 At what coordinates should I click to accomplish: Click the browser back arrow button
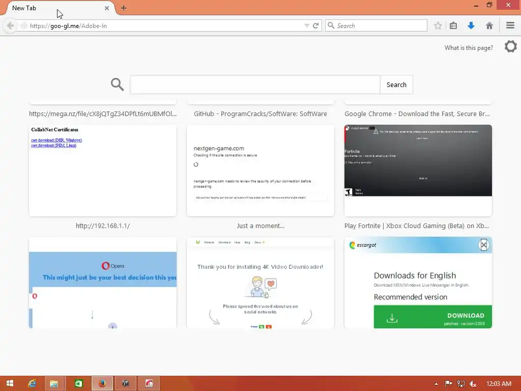(10, 25)
